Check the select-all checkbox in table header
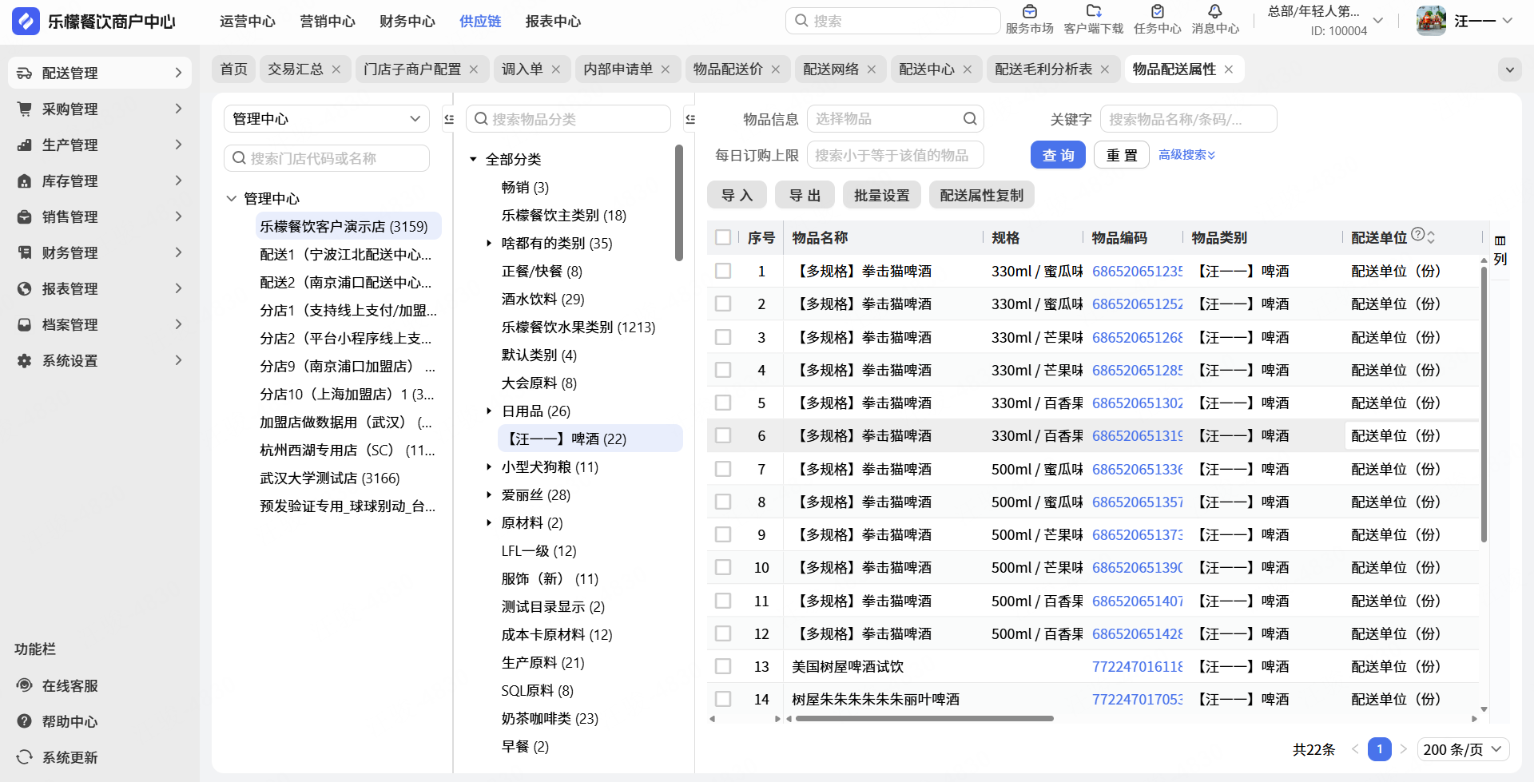 click(723, 237)
